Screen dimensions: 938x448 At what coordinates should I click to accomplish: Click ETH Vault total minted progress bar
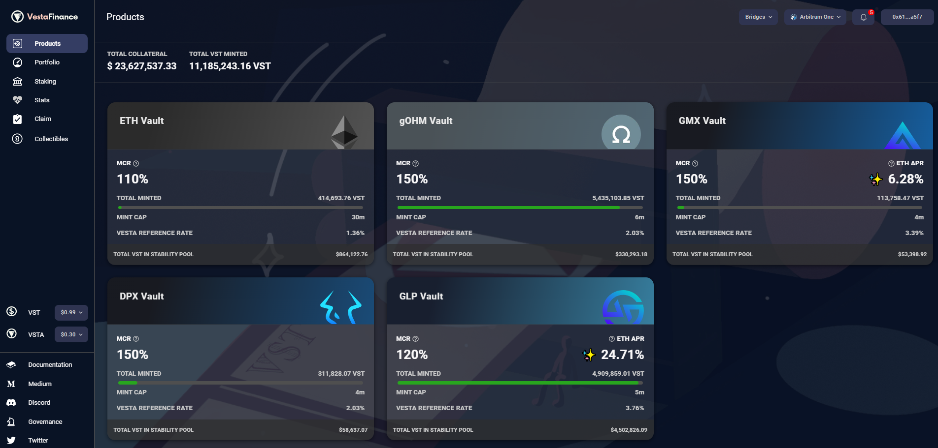click(240, 208)
